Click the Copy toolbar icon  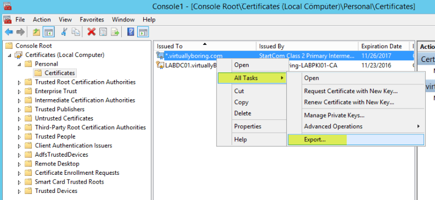click(x=76, y=32)
